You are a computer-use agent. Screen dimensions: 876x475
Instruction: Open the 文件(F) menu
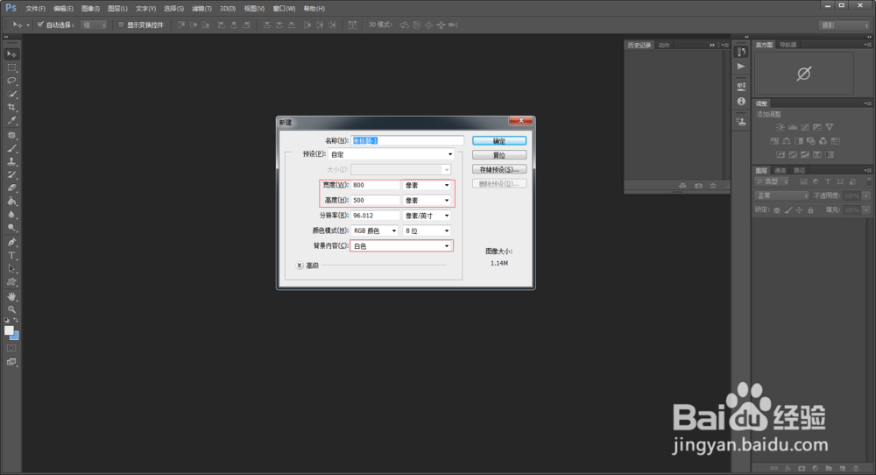35,9
